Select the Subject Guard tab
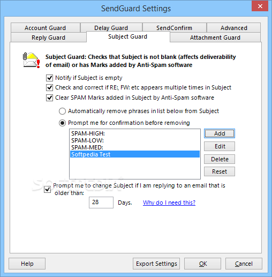 [x=128, y=36]
